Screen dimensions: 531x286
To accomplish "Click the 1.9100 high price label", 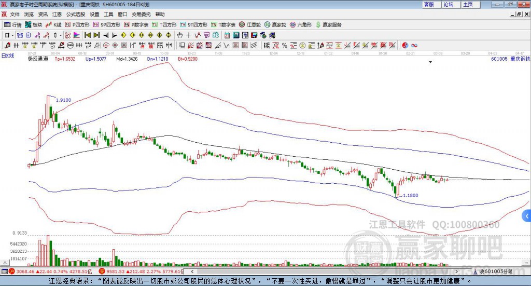I will pyautogui.click(x=63, y=100).
